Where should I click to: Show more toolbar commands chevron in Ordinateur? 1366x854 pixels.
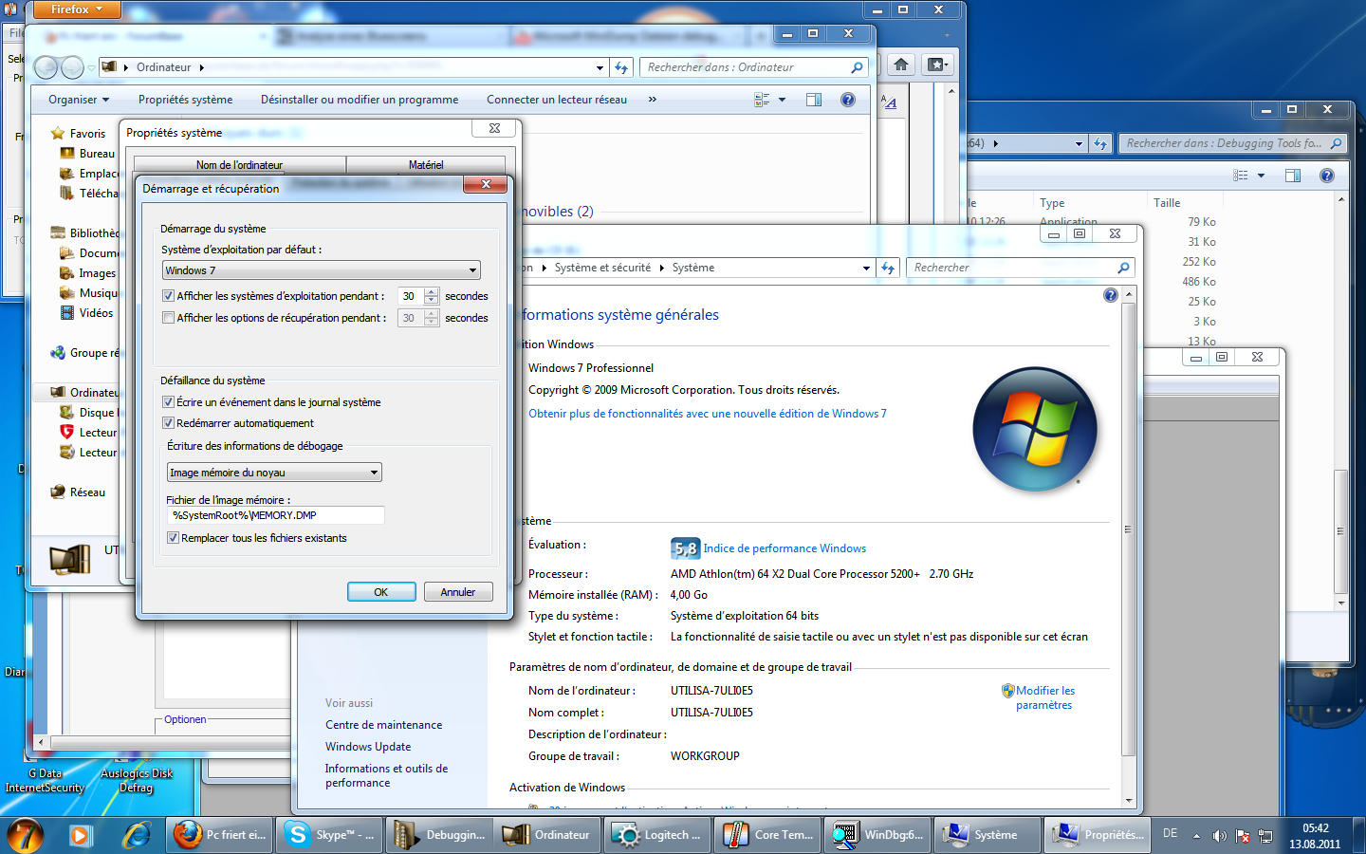tap(653, 100)
